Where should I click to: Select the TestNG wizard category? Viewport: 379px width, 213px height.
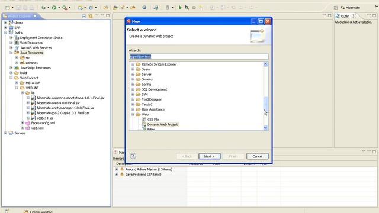point(147,105)
